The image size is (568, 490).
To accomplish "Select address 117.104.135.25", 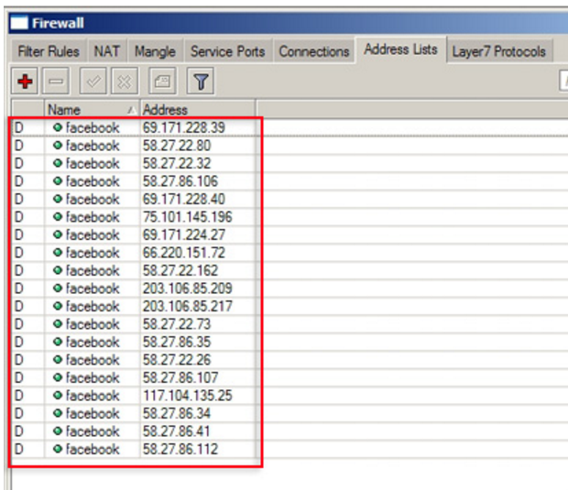I will pos(187,396).
